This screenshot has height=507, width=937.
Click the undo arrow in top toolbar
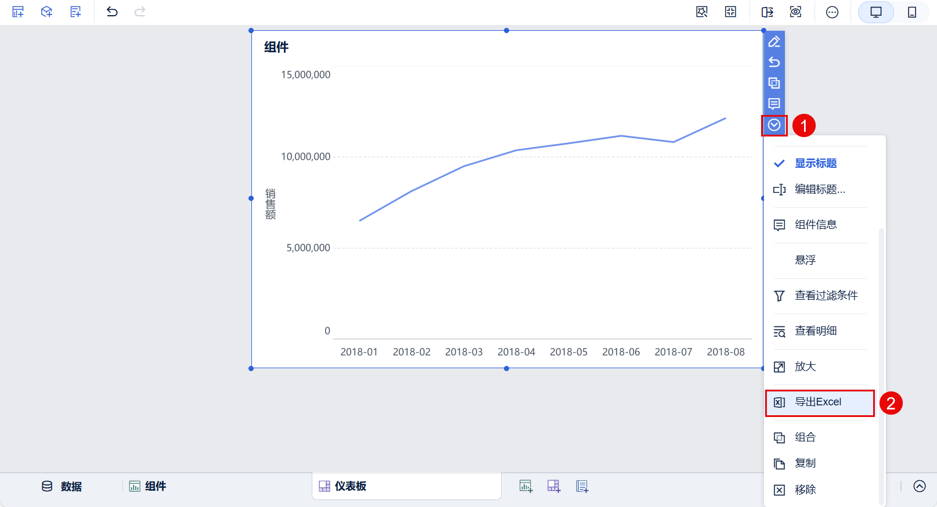pos(112,12)
